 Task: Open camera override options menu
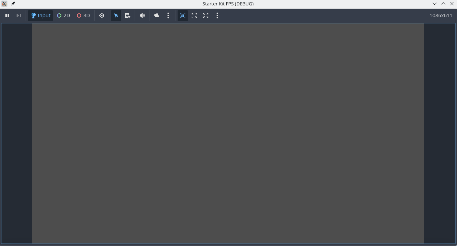click(168, 15)
